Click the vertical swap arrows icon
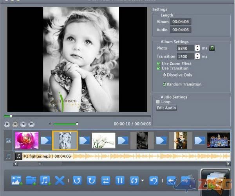This screenshot has width=235, height=196. (120, 181)
